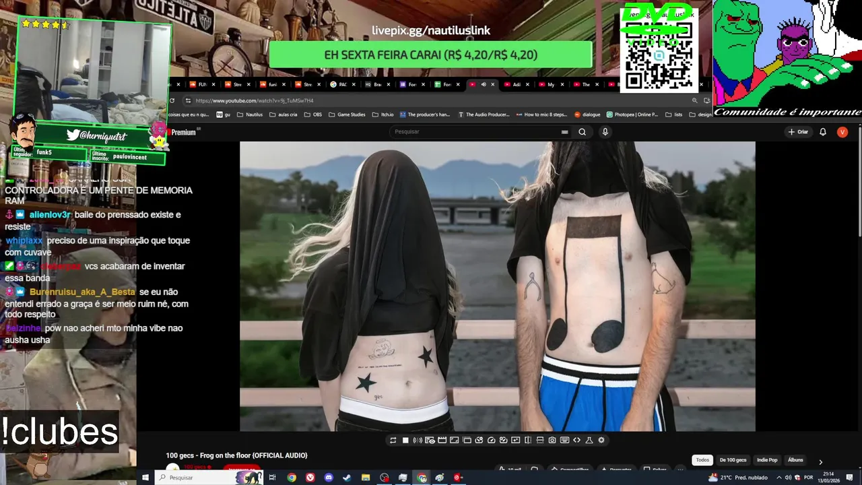Open the Nautilus bookmarks folder

[249, 115]
